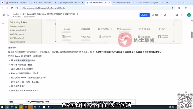Open the Windows Start menu
Viewport: 193px width, 109px height.
coord(2,107)
